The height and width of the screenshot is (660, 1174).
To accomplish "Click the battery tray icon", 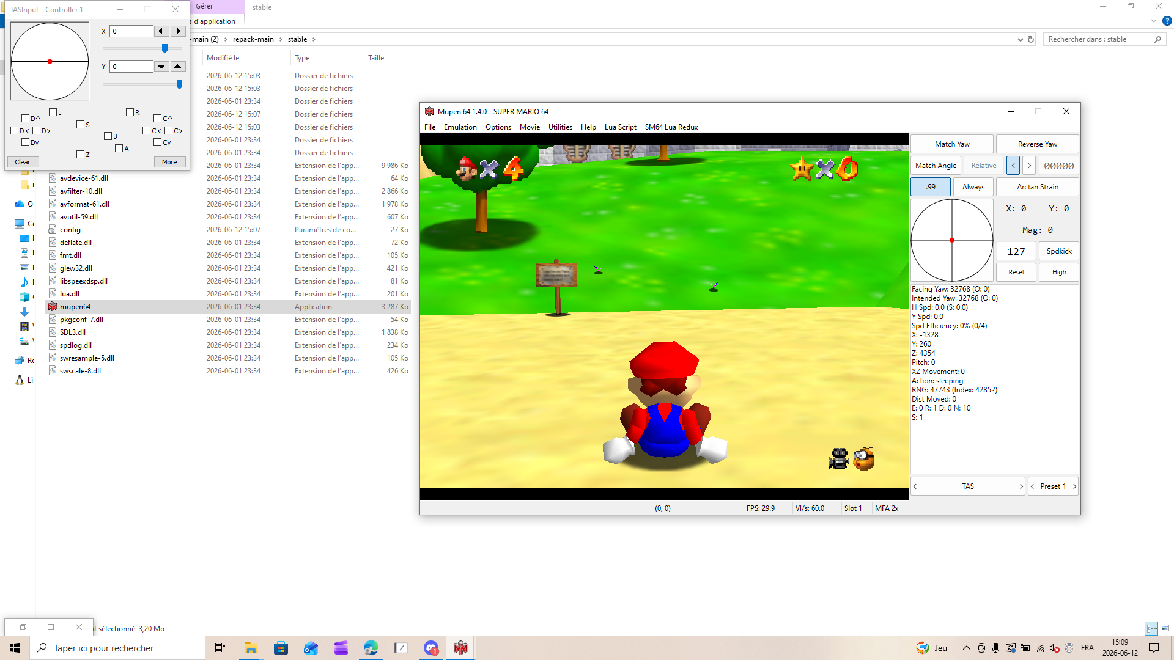I will pos(1025,648).
